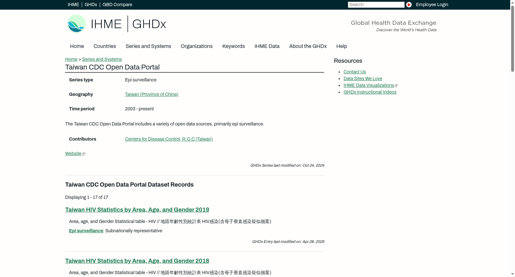Click '2003 - present' time period value
The image size is (515, 277).
(139, 109)
